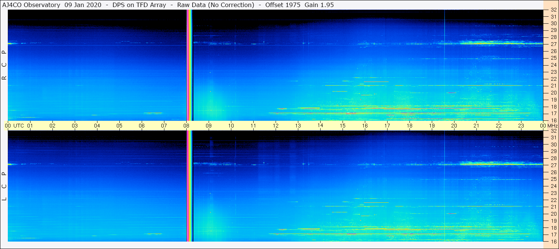Select the 16 UTC time axis label

365,126
